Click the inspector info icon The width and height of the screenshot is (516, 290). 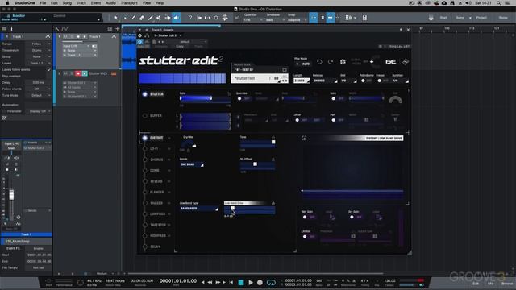[11, 29]
